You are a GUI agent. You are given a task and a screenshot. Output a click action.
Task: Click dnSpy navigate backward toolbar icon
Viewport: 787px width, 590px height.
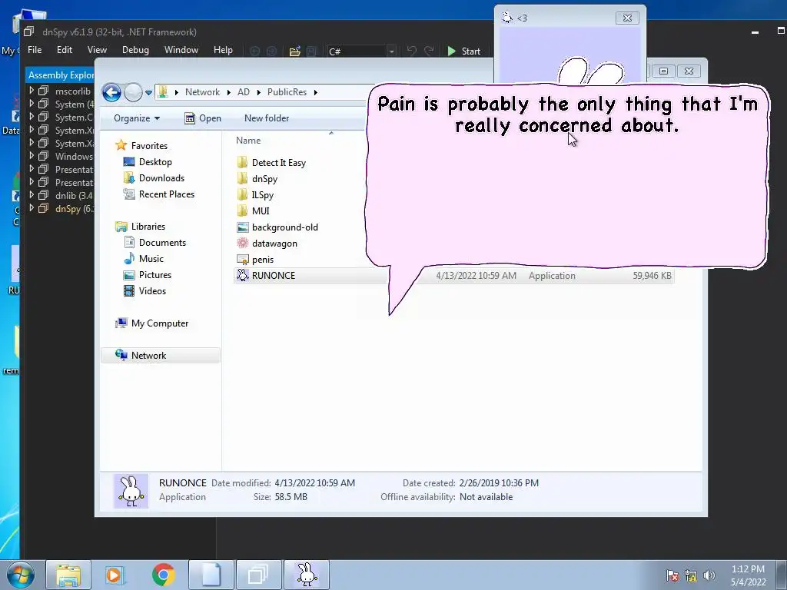click(254, 51)
